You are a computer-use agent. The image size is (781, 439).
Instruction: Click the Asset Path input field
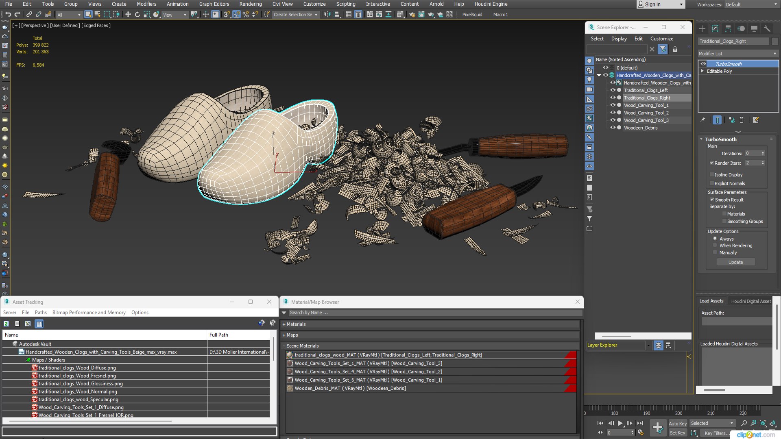[x=737, y=322]
